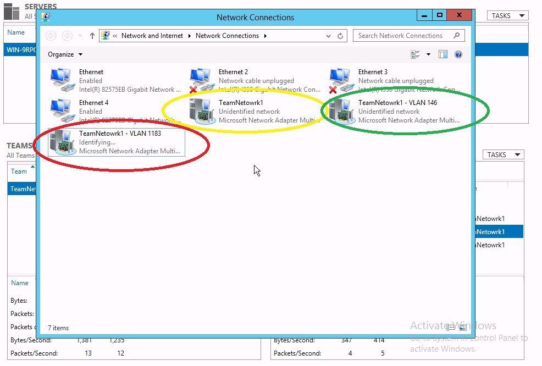Click the address bar folder icon

tap(106, 35)
